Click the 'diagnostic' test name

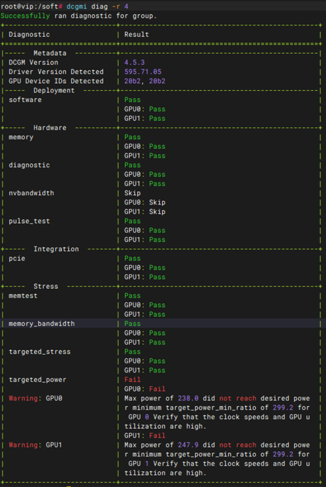pos(29,165)
